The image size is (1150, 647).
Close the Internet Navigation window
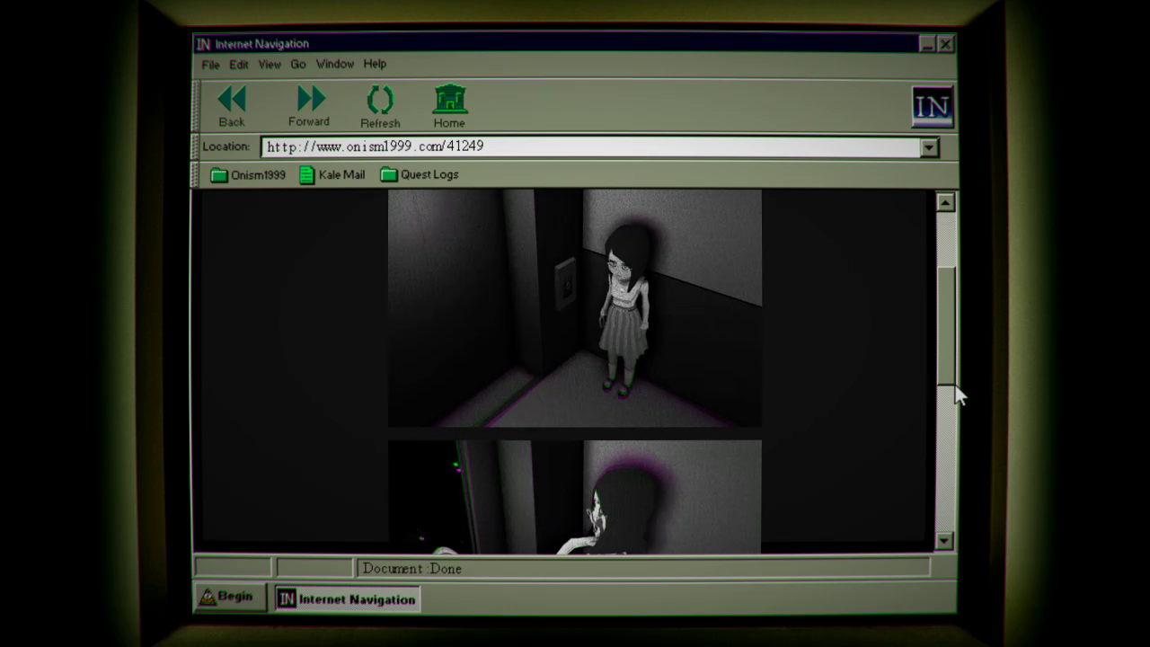[945, 44]
